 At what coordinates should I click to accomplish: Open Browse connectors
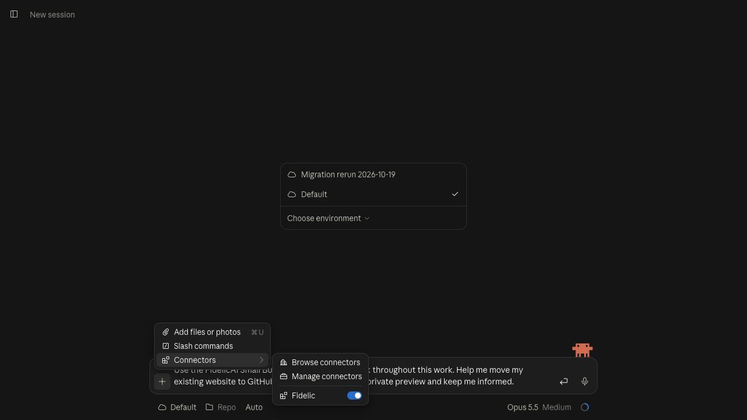[320, 362]
